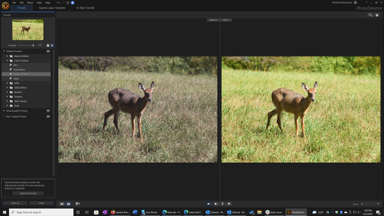The height and width of the screenshot is (216, 384).
Task: Adjust the Strength slider
Action: coord(33,45)
